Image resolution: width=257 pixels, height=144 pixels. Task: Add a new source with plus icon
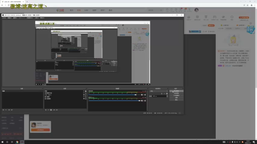click(46, 110)
